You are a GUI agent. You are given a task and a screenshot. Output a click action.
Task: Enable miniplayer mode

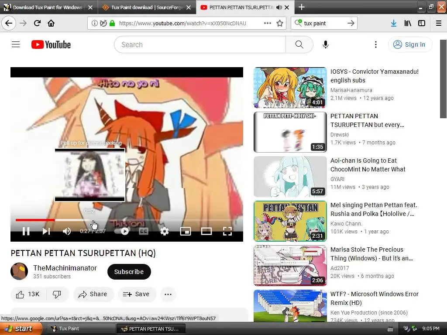[185, 231]
